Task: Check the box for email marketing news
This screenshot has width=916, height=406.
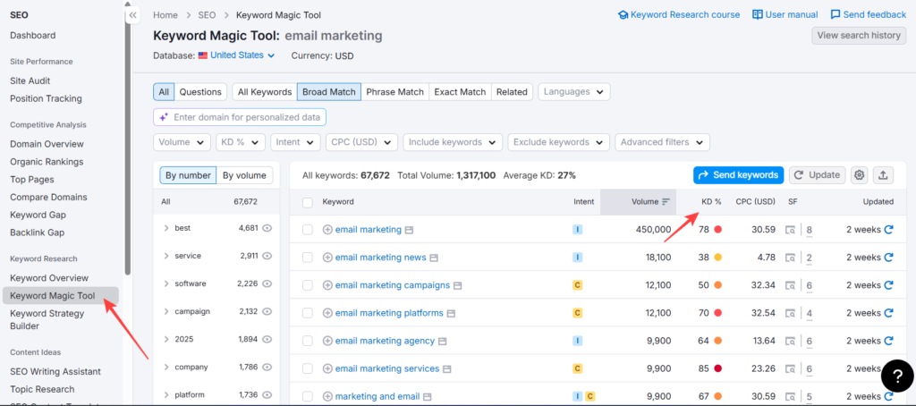Action: click(308, 258)
